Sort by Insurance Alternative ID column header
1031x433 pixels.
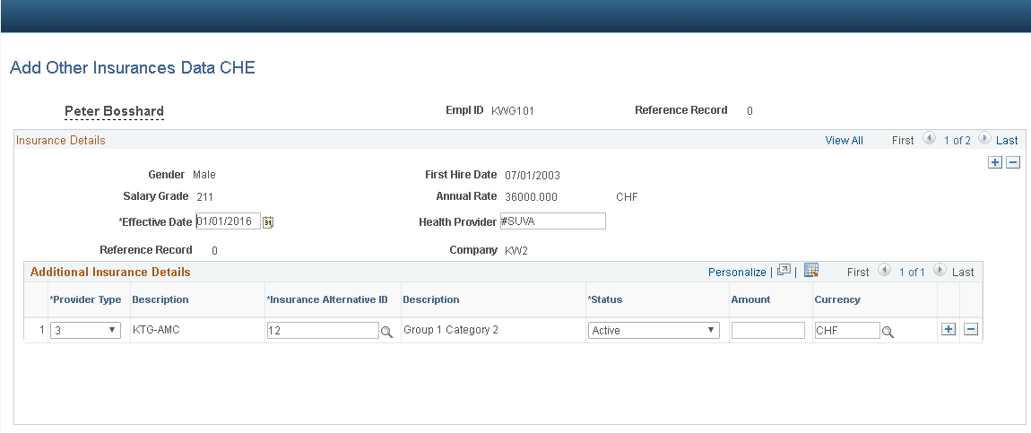click(x=327, y=299)
